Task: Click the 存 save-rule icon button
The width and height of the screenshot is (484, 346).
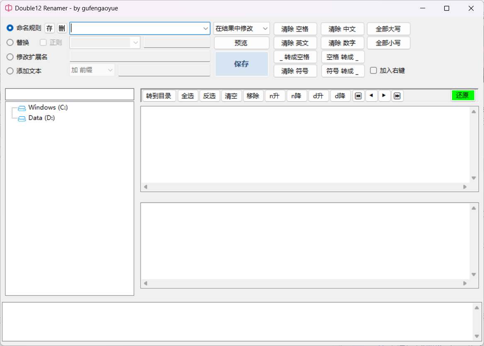Action: point(50,28)
